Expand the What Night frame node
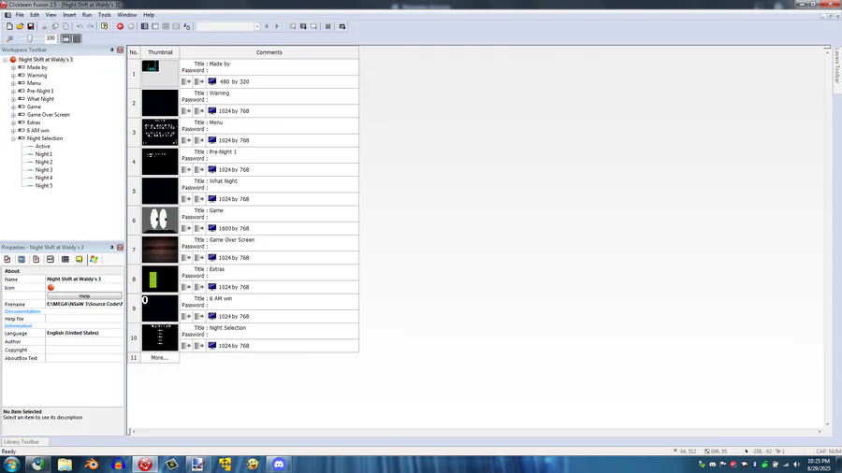The width and height of the screenshot is (842, 473). 13,99
